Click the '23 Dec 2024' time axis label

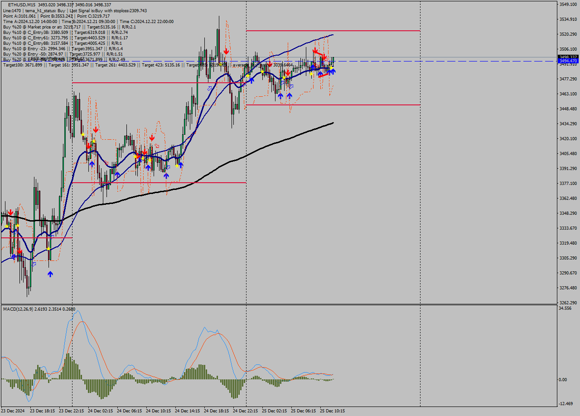click(x=13, y=411)
